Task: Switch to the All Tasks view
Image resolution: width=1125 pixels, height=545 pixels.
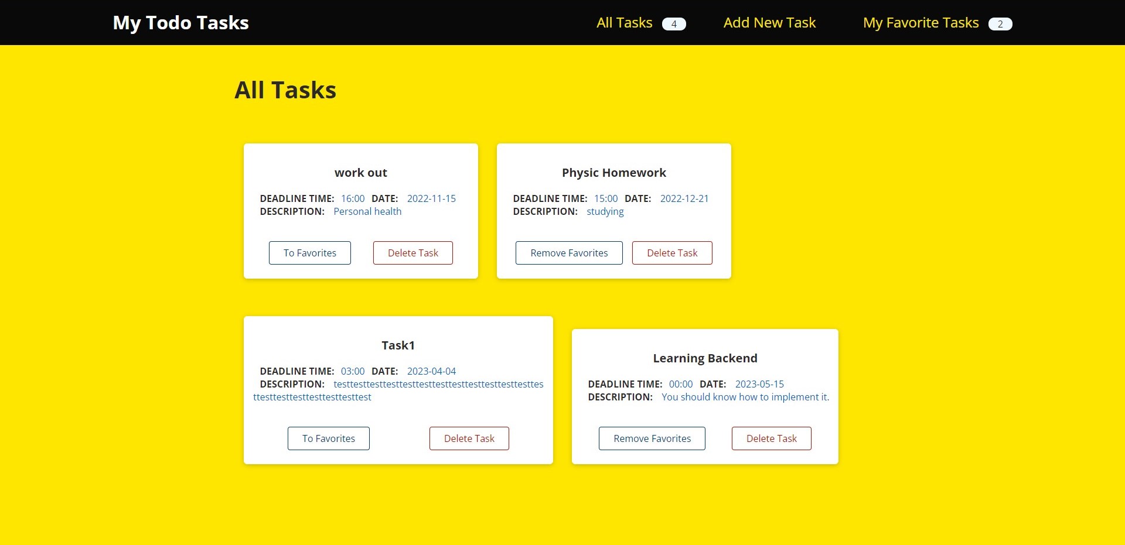Action: pos(624,22)
